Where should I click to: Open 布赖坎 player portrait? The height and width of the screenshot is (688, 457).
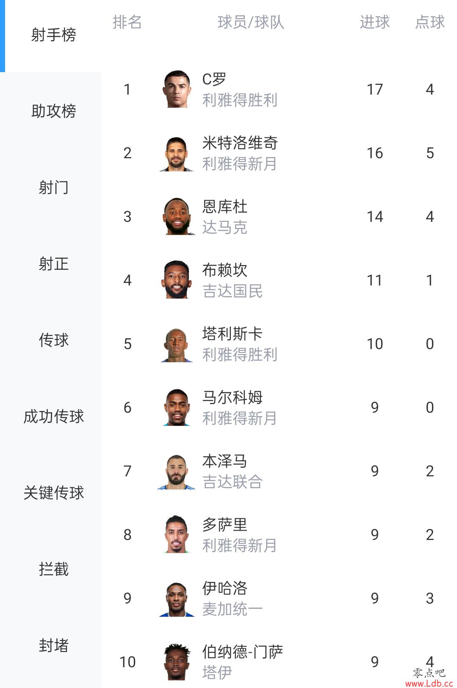[177, 280]
